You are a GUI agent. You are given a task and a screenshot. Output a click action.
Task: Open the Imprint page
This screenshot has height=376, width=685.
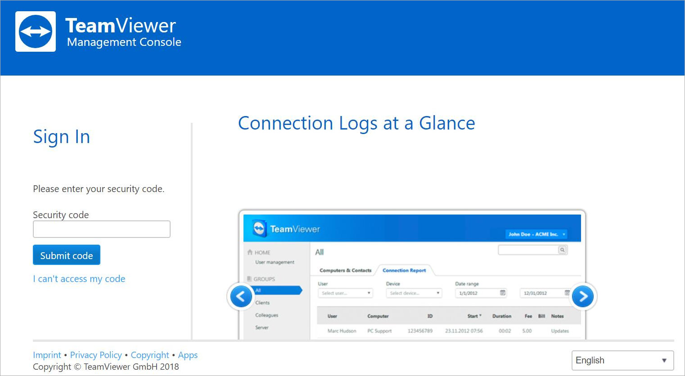[47, 355]
